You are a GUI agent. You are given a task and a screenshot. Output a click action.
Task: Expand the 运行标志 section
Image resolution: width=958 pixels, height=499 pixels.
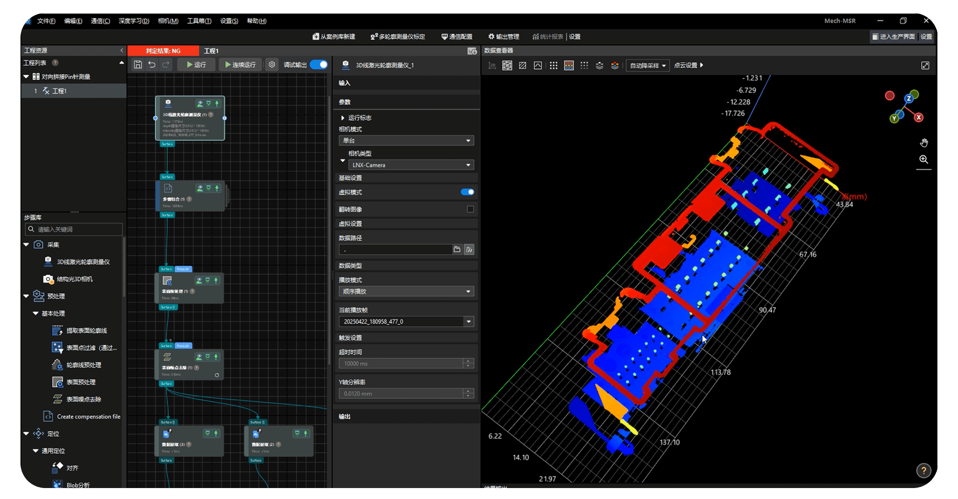click(x=343, y=118)
